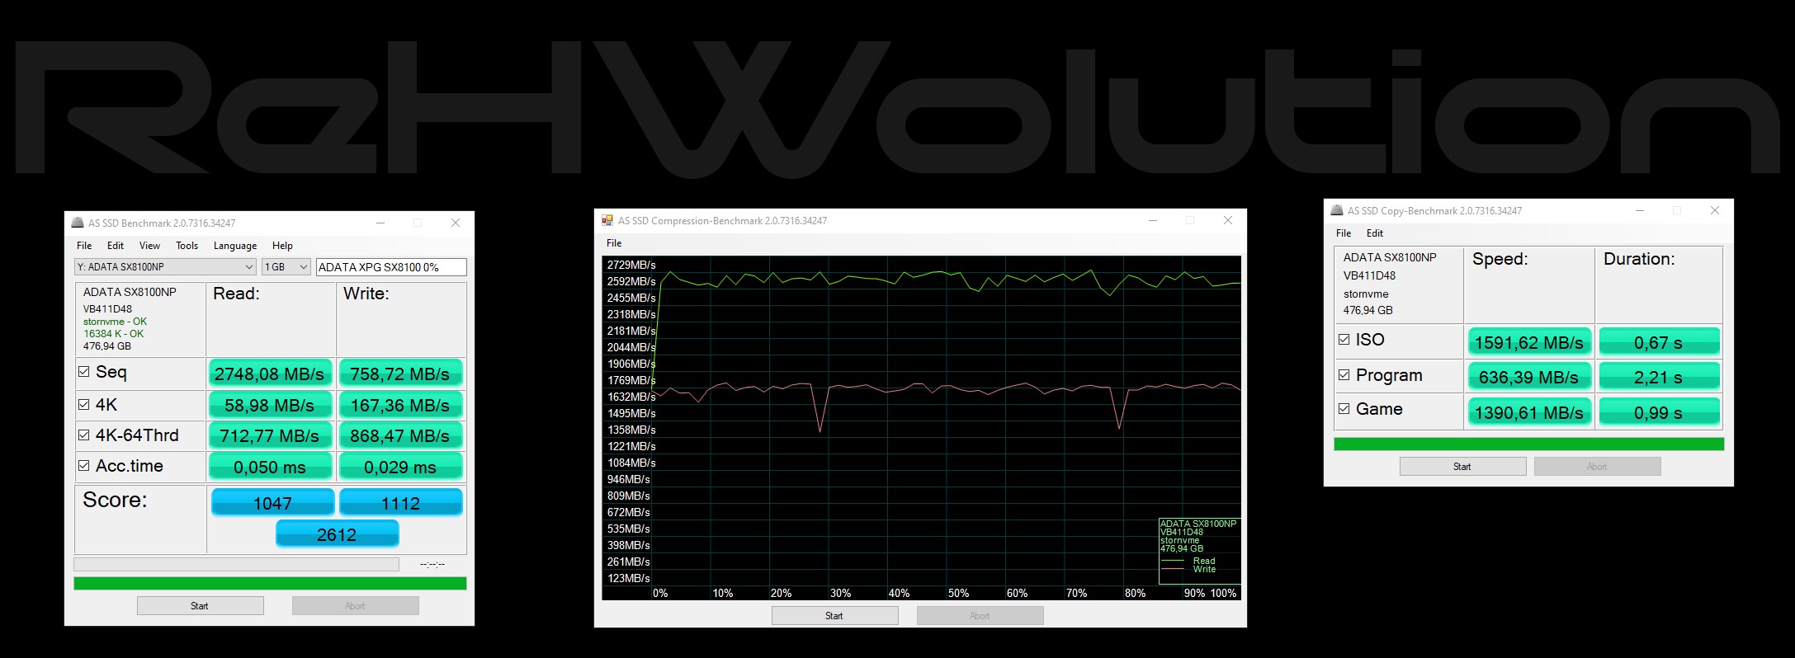
Task: Click 4K write result 167,36 MB/s
Action: pos(400,405)
